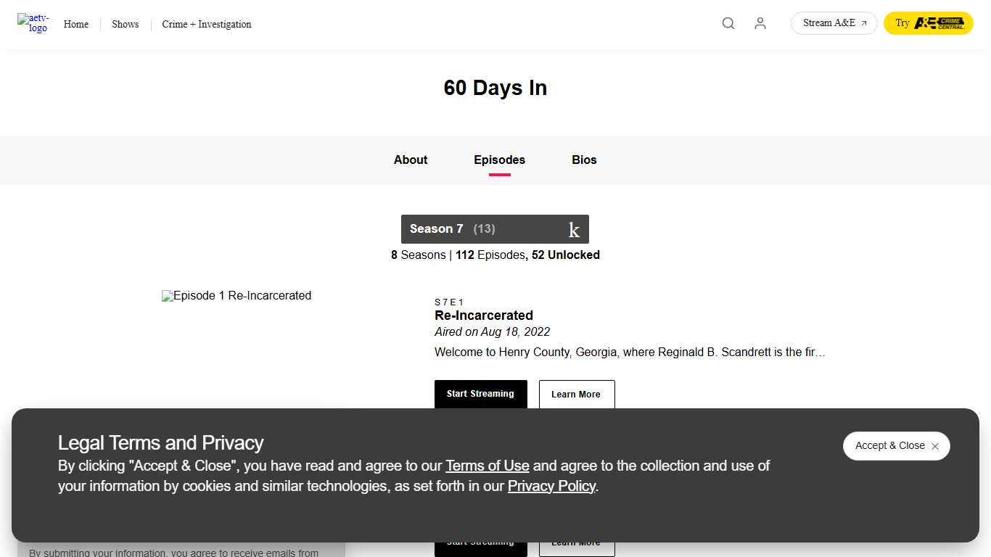991x557 pixels.
Task: Click the X icon on the privacy banner
Action: [x=935, y=446]
